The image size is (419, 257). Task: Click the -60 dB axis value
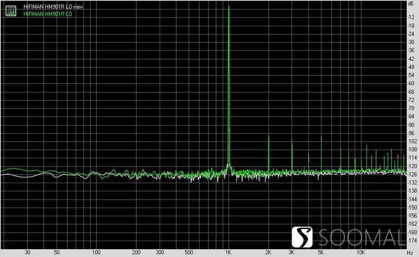point(411,83)
